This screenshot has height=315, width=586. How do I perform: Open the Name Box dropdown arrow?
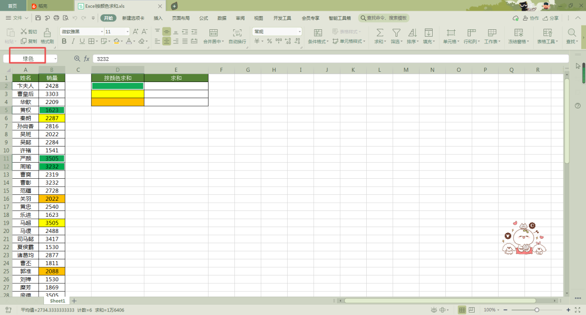56,59
